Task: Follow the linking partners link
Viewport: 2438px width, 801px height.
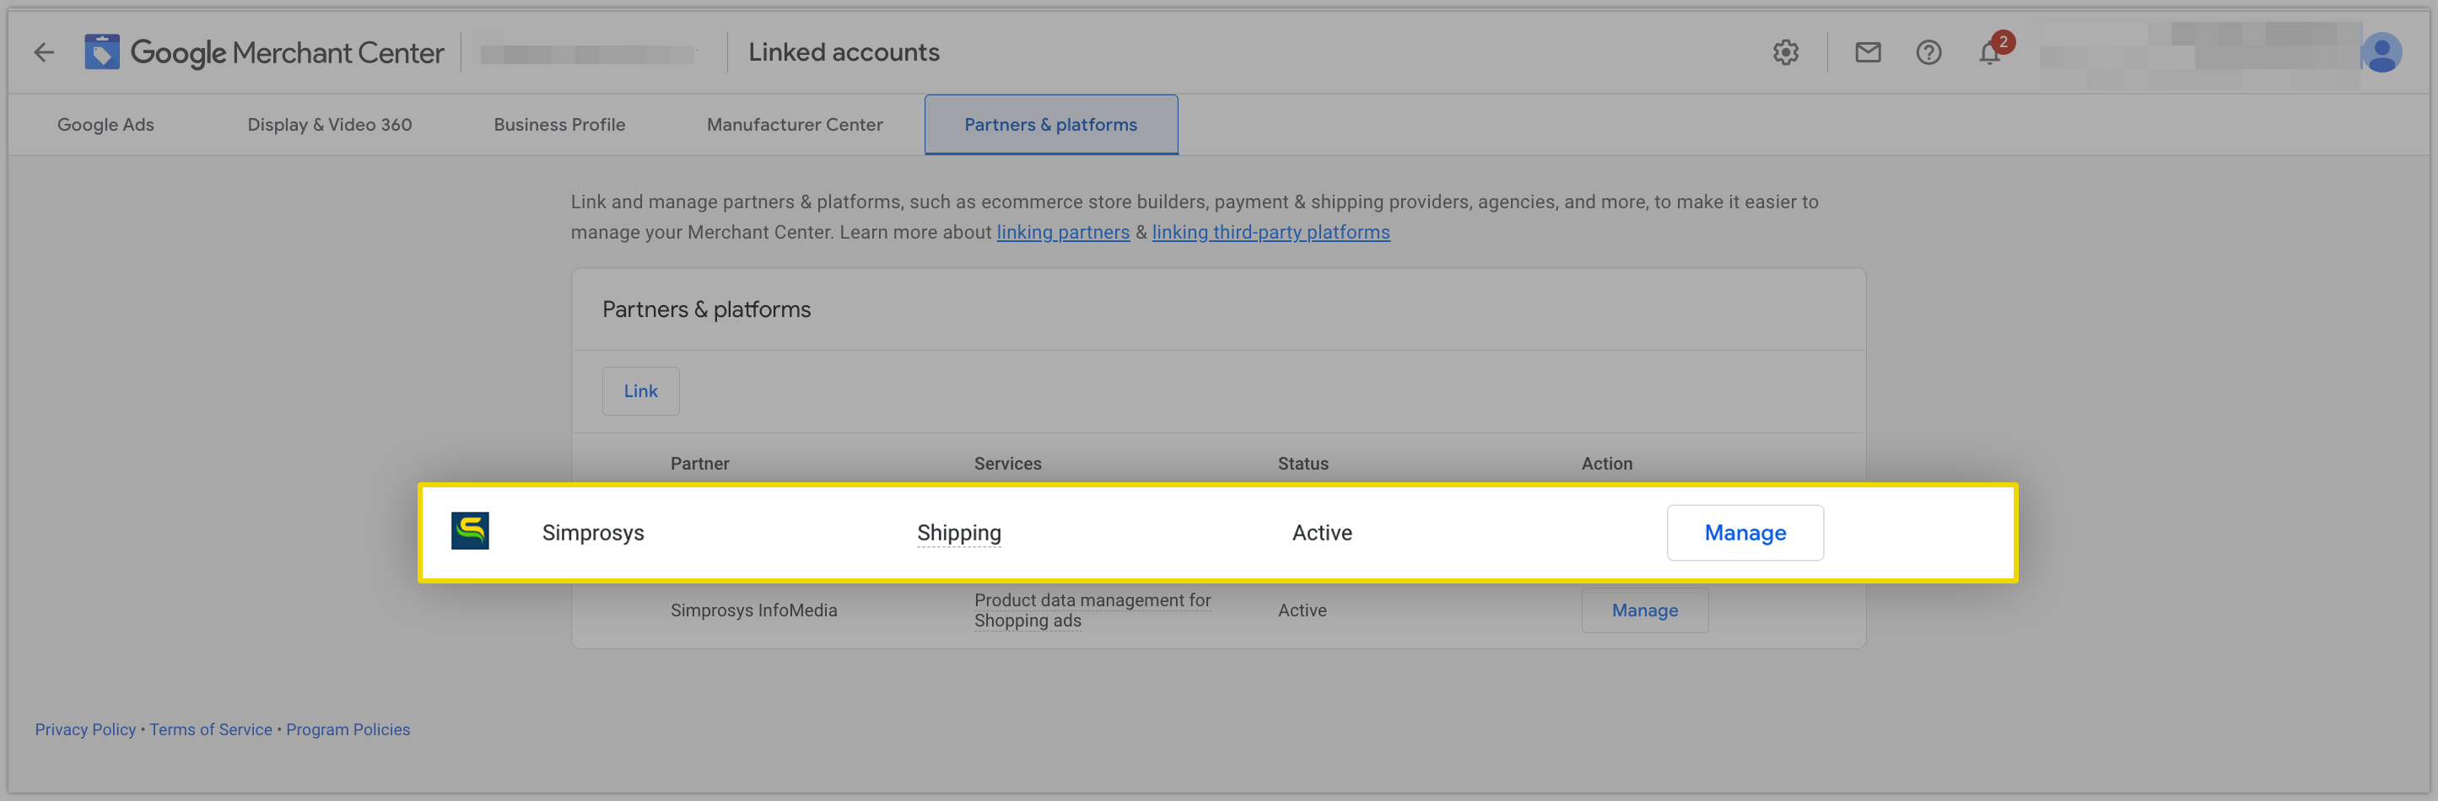Action: [x=1063, y=232]
